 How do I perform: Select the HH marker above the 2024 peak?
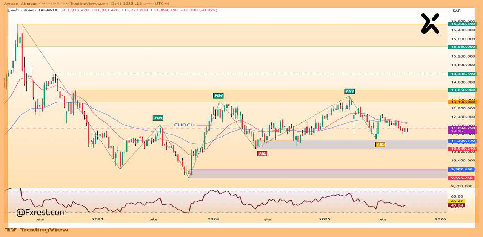[218, 96]
